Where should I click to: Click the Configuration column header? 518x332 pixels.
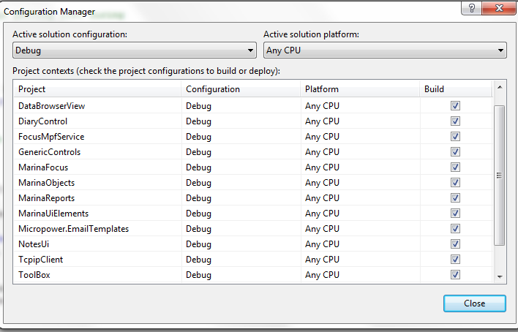[x=241, y=89]
